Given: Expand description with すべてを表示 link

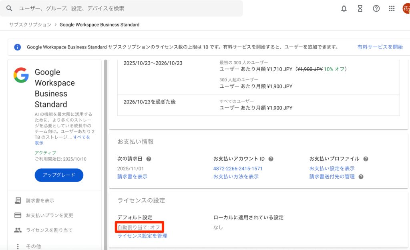Looking at the screenshot, I should [82, 137].
